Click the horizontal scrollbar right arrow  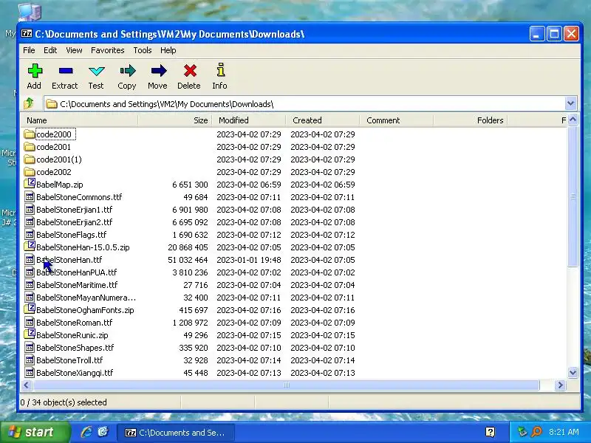pyautogui.click(x=560, y=385)
